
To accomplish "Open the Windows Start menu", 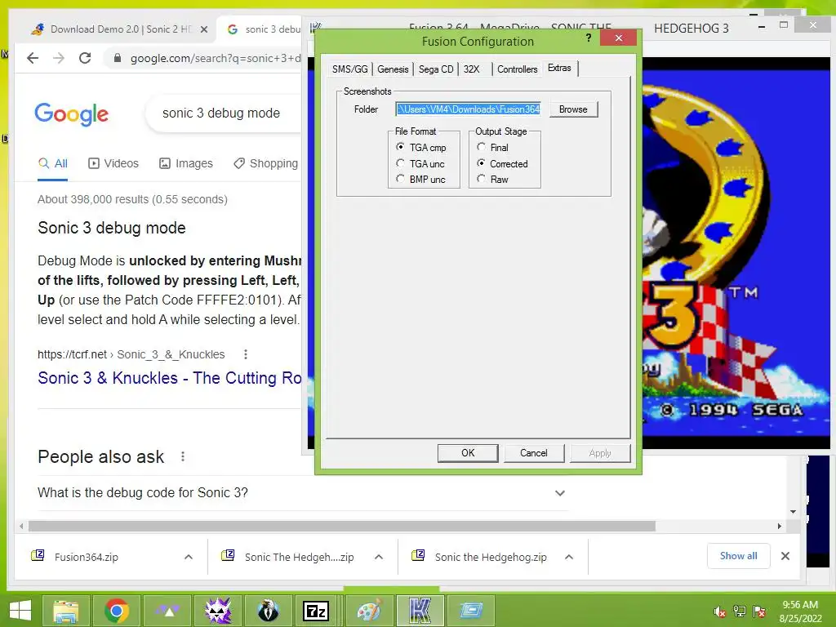I will [20, 611].
